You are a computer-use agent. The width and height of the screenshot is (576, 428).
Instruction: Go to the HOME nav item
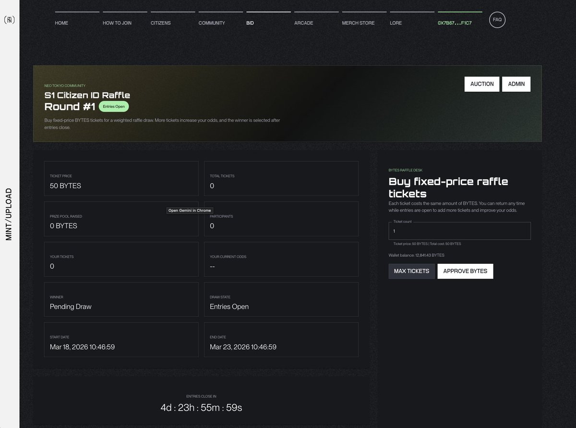[61, 23]
